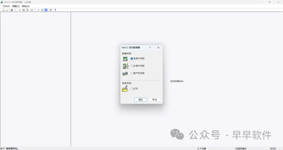
Task: Click the client project computers icon
Action: [x=125, y=73]
